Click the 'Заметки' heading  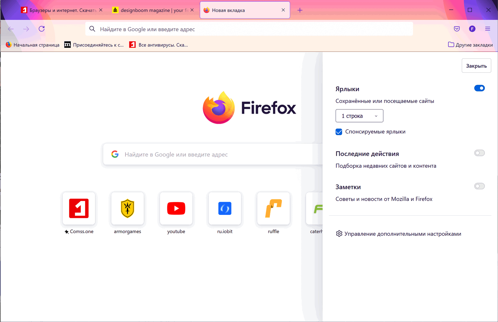348,187
